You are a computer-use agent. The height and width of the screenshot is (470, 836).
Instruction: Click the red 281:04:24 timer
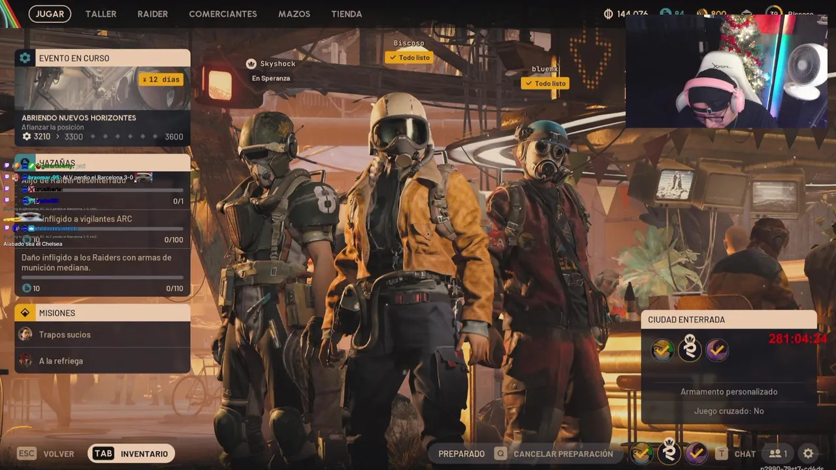[797, 339]
